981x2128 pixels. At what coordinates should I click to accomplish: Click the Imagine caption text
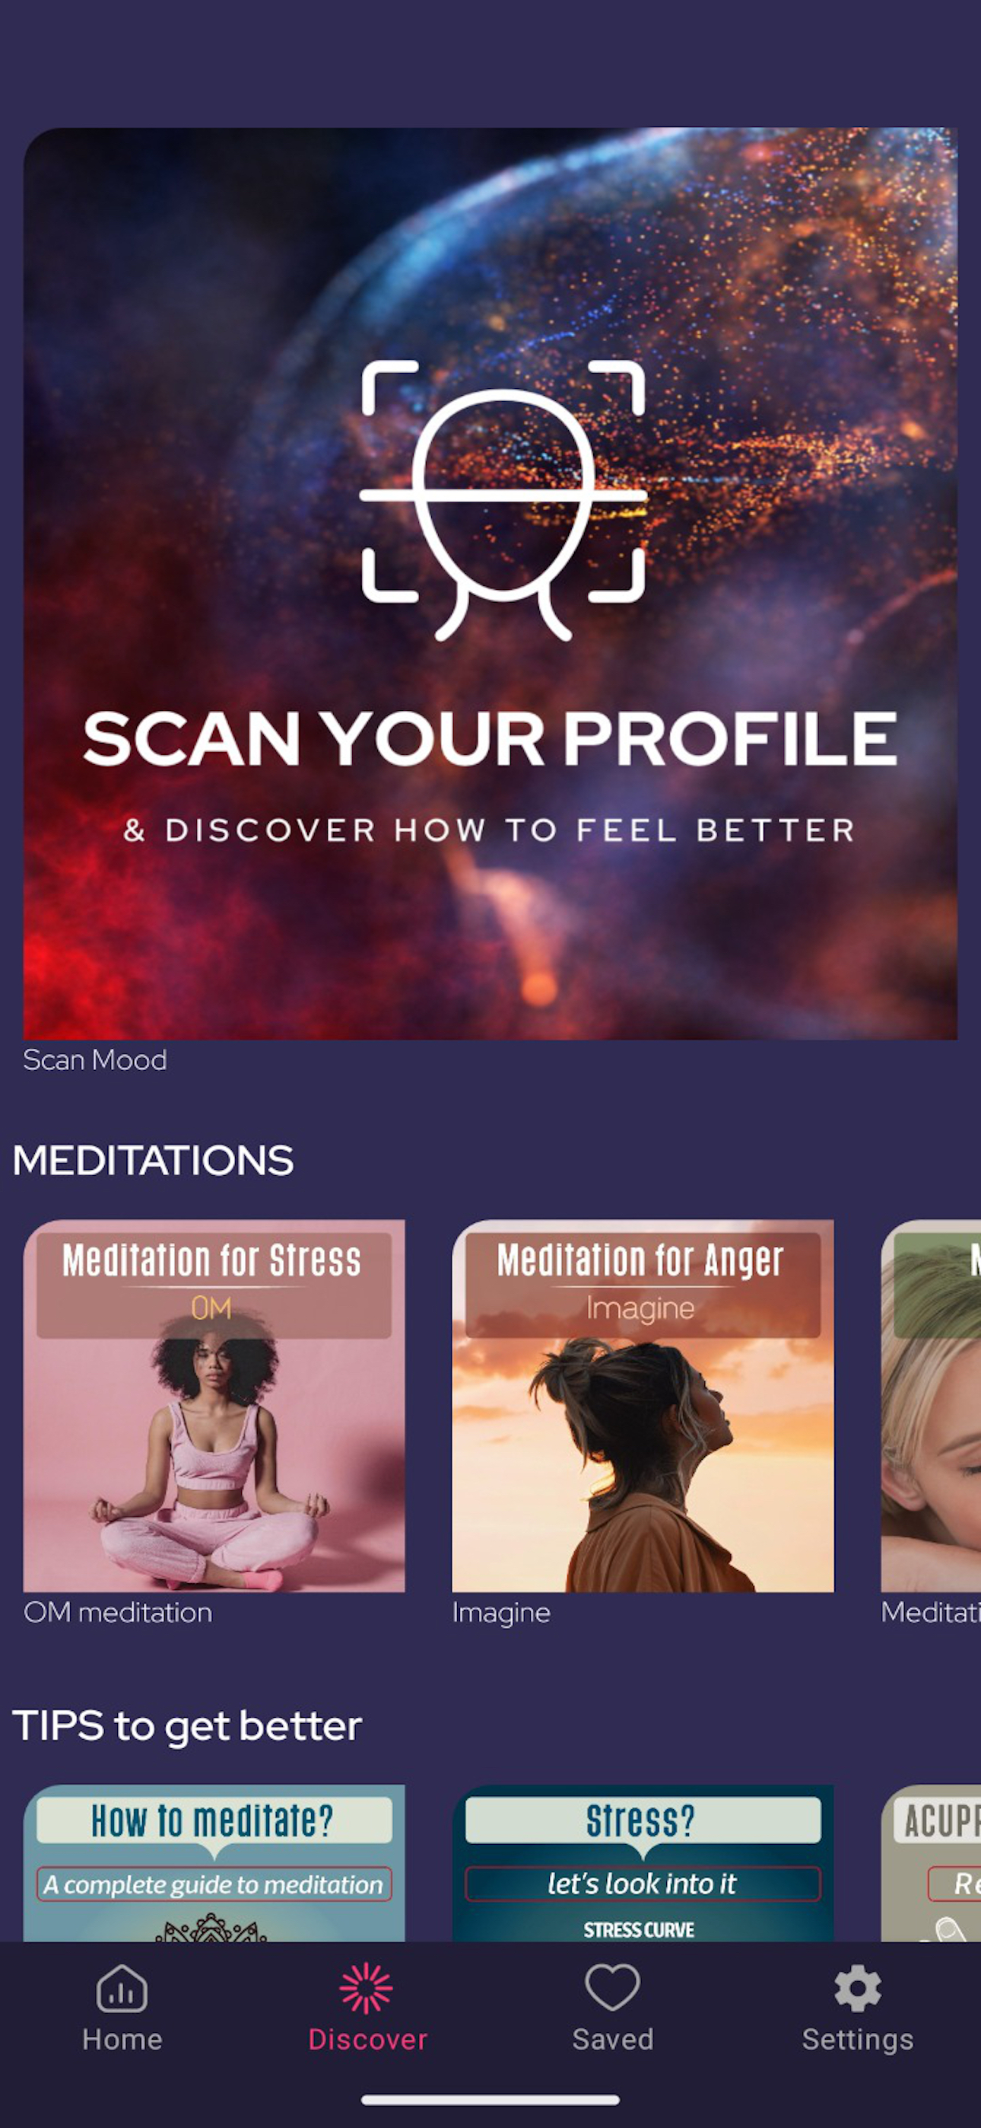[501, 1614]
